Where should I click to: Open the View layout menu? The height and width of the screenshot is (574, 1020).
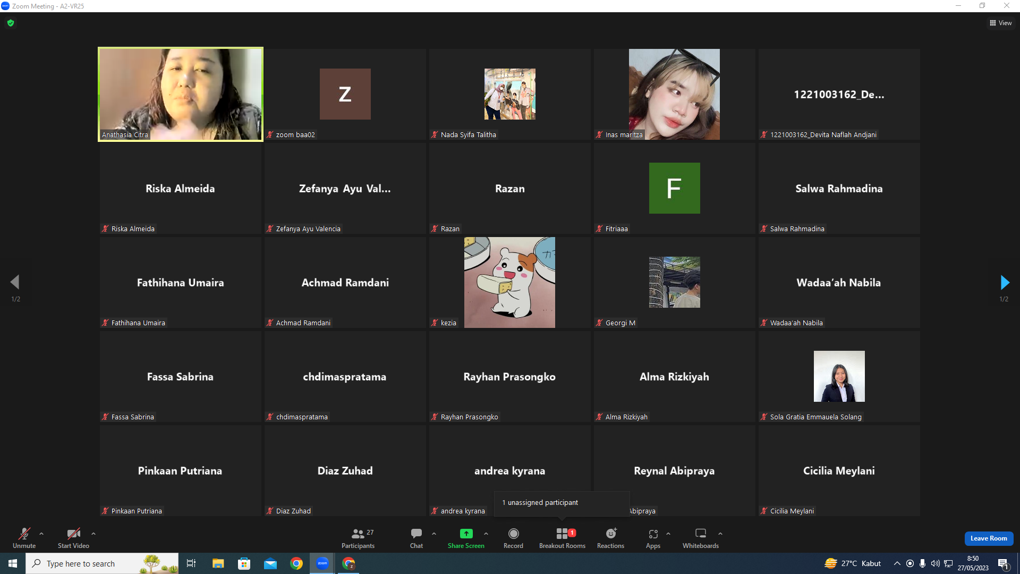[1001, 23]
